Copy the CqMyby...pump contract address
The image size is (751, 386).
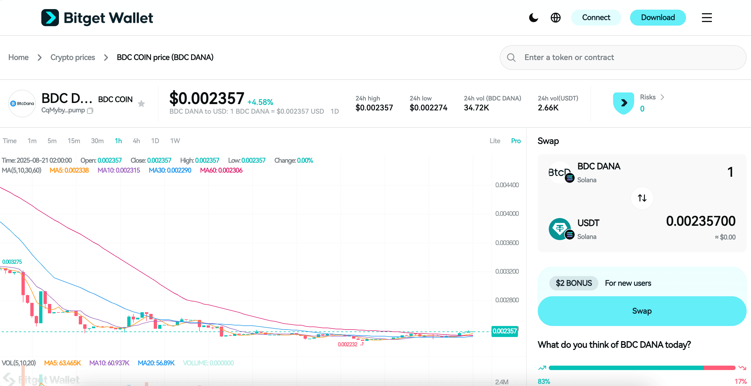[x=90, y=111]
